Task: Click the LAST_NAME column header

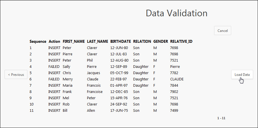Action: 97,41
